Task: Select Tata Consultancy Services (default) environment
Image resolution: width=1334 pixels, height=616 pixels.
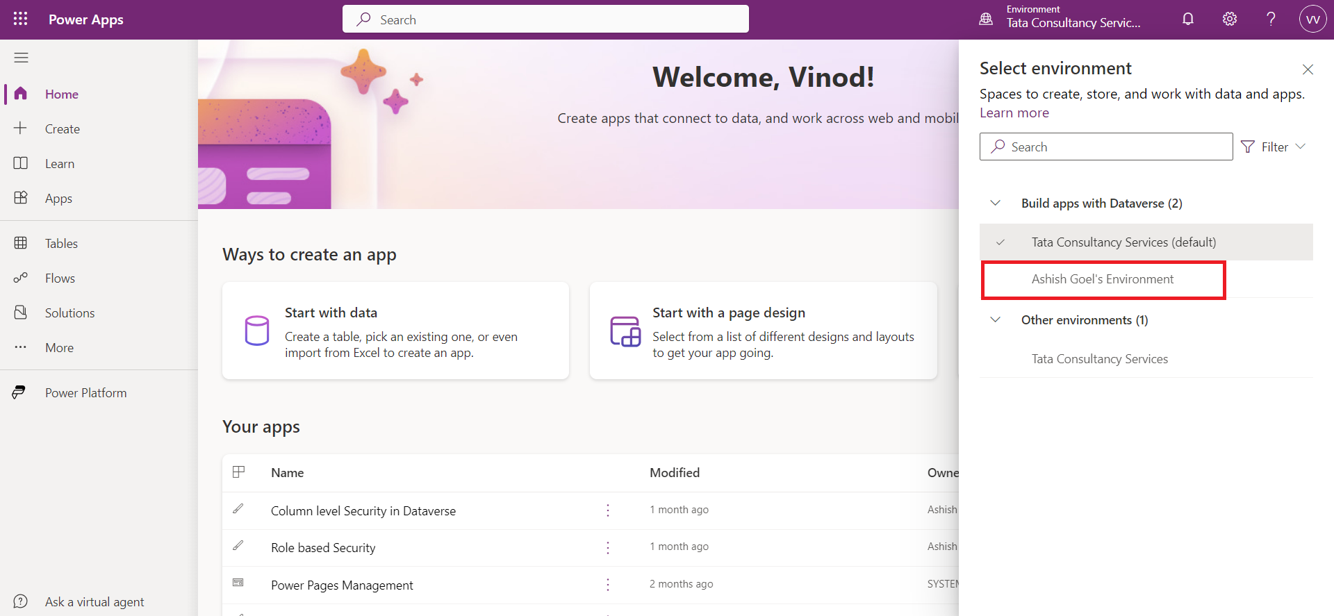Action: tap(1123, 242)
